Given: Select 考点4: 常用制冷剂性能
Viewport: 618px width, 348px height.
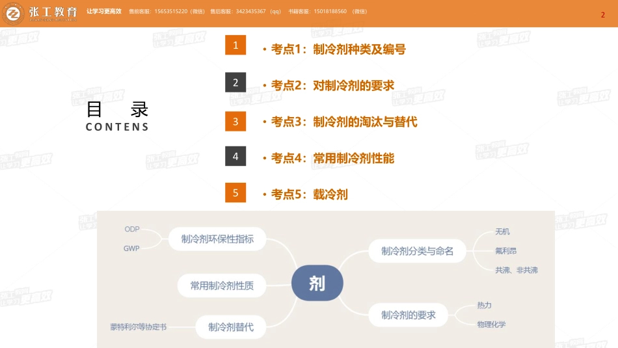Looking at the screenshot, I should [332, 158].
